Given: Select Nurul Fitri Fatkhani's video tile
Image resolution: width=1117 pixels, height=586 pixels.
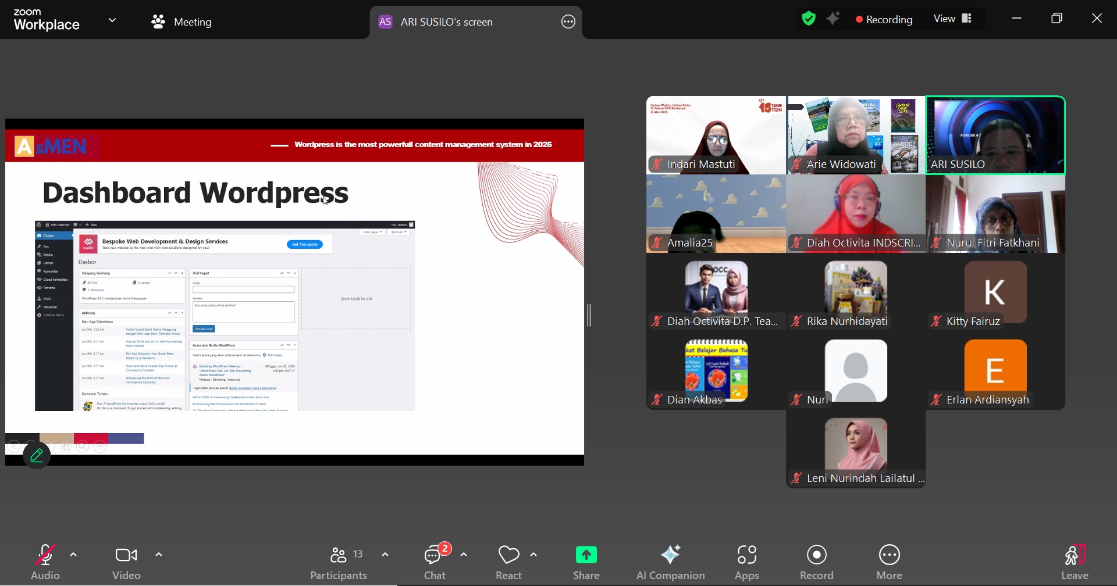Looking at the screenshot, I should pos(995,214).
